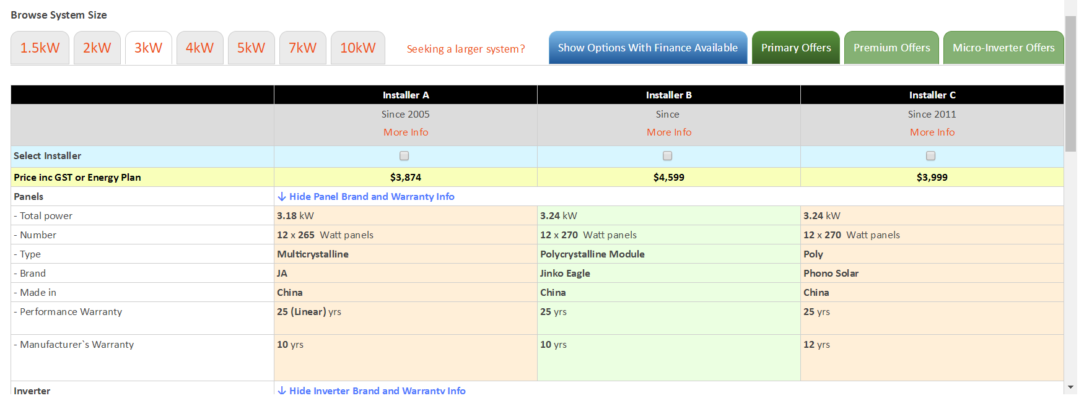The width and height of the screenshot is (1084, 406).
Task: Click the 'Installer B' column header
Action: (x=669, y=95)
